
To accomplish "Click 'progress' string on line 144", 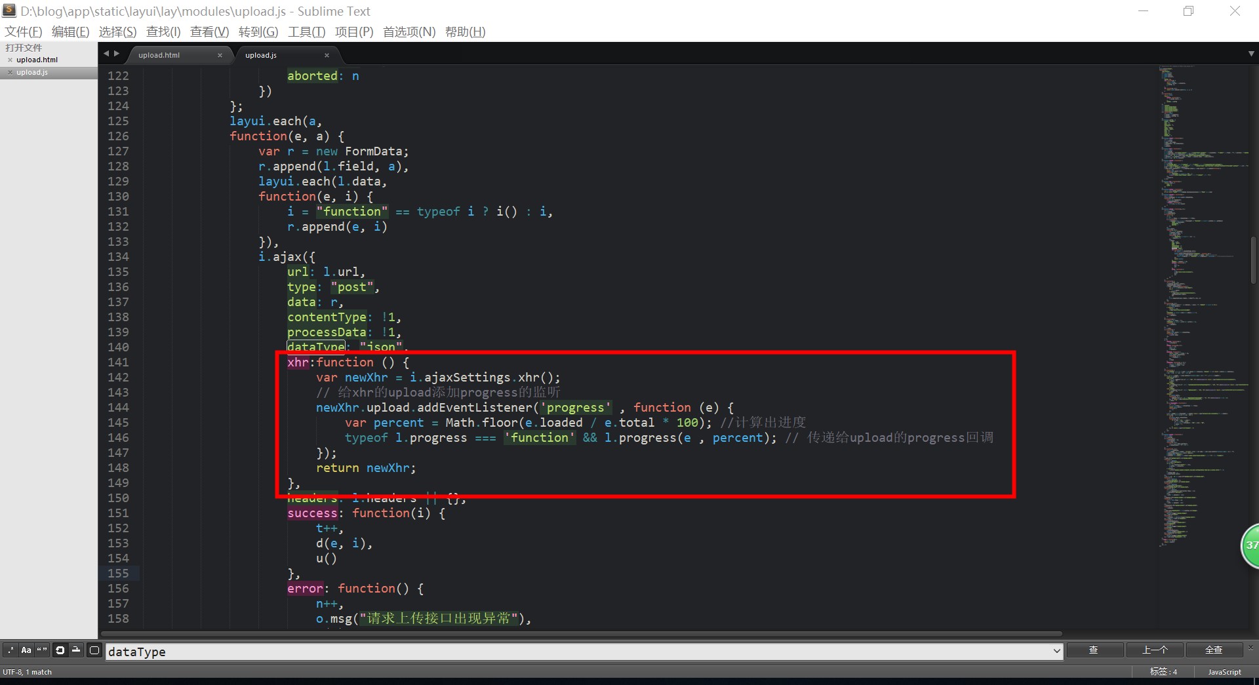I will pos(576,408).
